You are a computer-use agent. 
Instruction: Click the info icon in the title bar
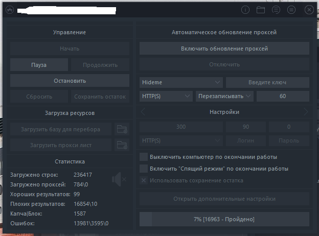245,10
